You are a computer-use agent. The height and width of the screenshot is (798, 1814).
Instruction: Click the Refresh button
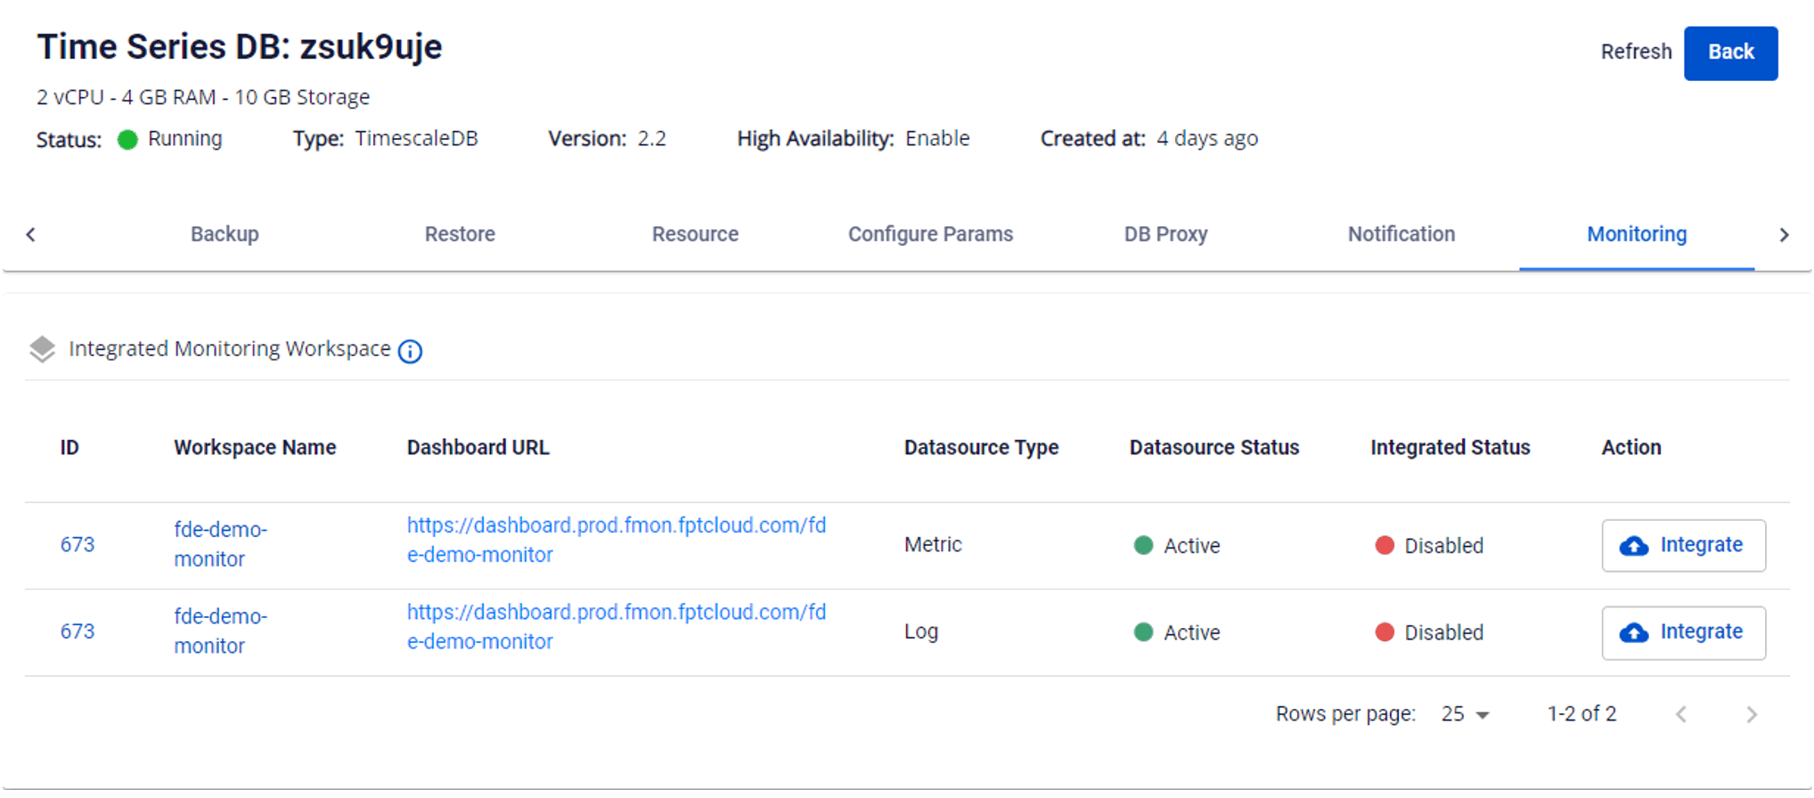click(x=1636, y=52)
